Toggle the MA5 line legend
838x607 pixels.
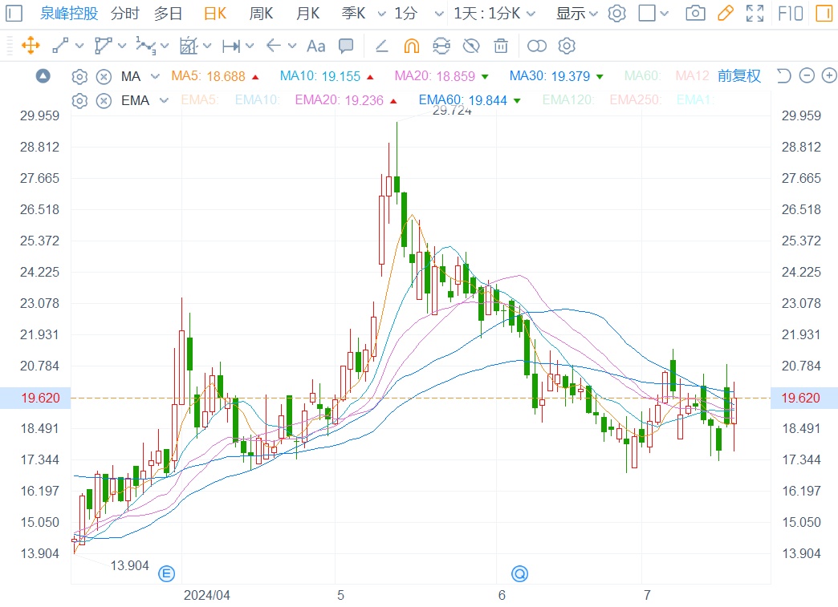[215, 76]
